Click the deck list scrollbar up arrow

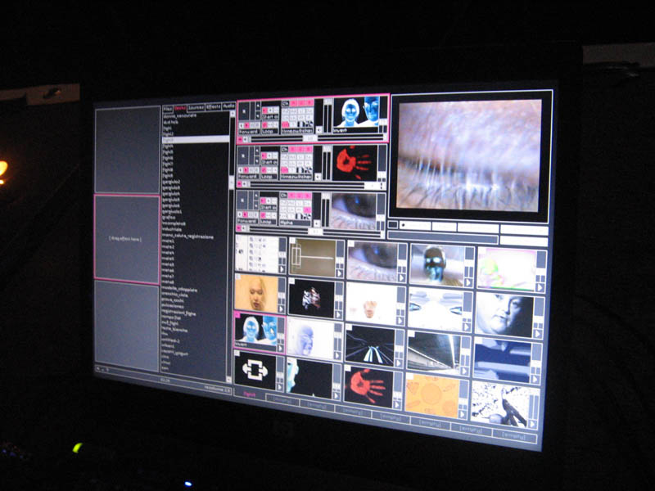232,114
